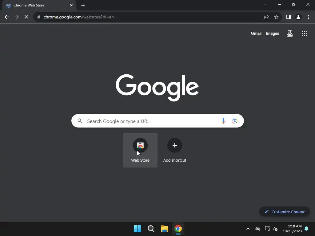Viewport: 315px width, 236px height.
Task: Open a new tab
Action: click(83, 5)
